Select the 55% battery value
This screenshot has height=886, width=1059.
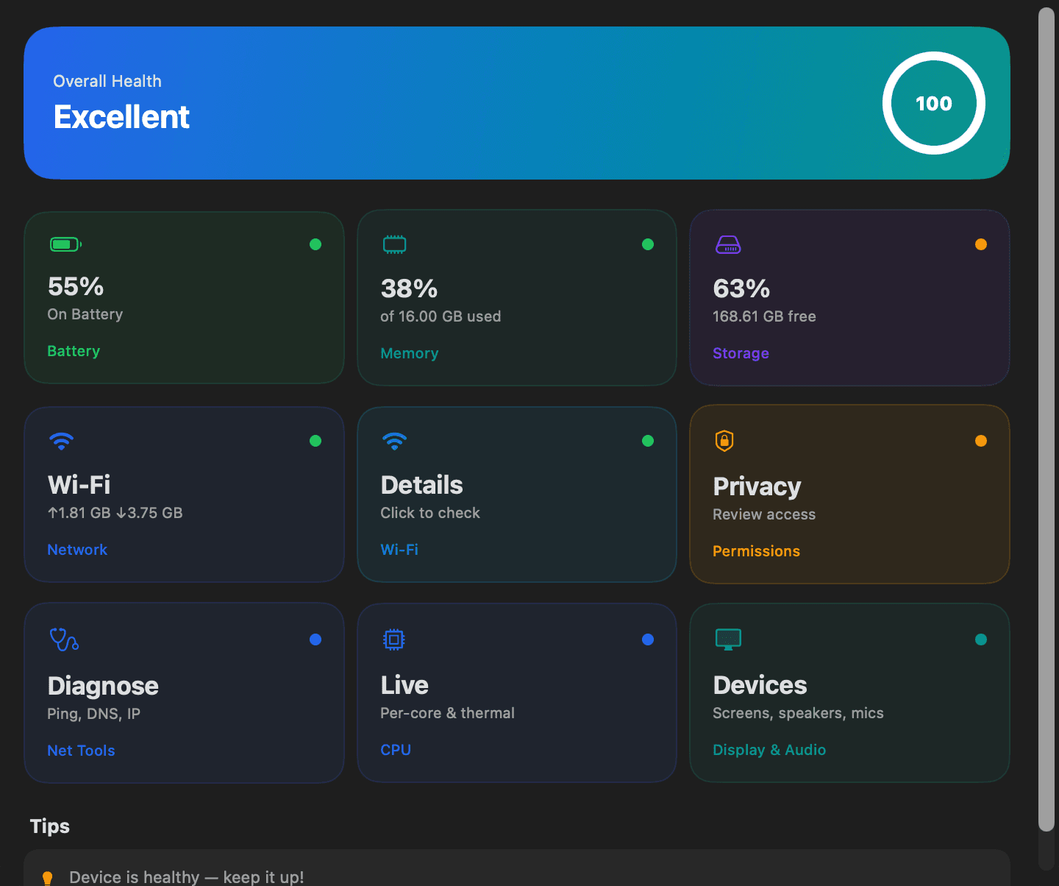[76, 286]
